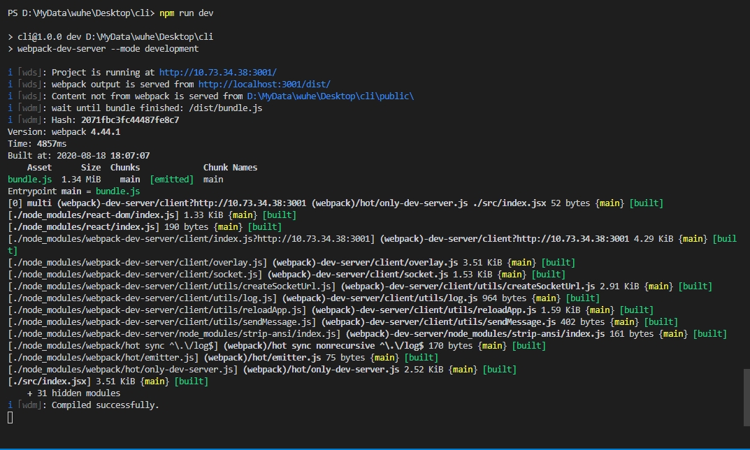
Task: Click the PS D:\MyData\wuhe\Desktop\cli> prompt
Action: [81, 13]
